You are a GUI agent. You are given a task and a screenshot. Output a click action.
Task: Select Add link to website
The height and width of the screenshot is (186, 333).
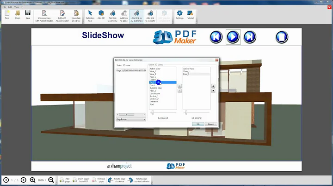click(x=150, y=16)
